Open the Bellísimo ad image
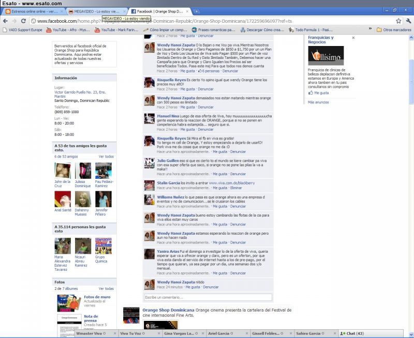Viewport: 414px width, 338px height. click(326, 56)
